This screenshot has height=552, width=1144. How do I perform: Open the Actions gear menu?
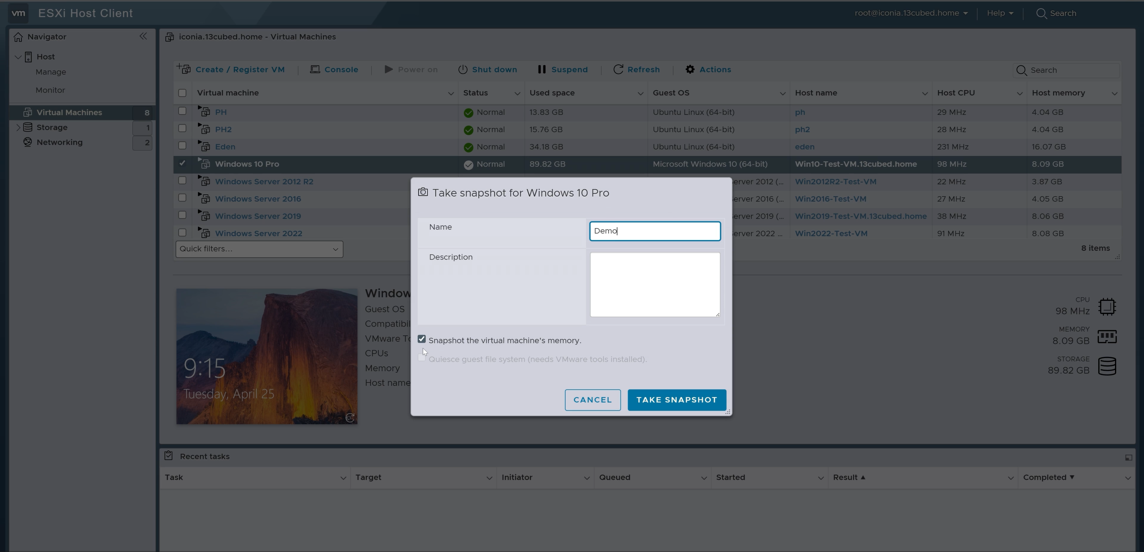pos(690,69)
